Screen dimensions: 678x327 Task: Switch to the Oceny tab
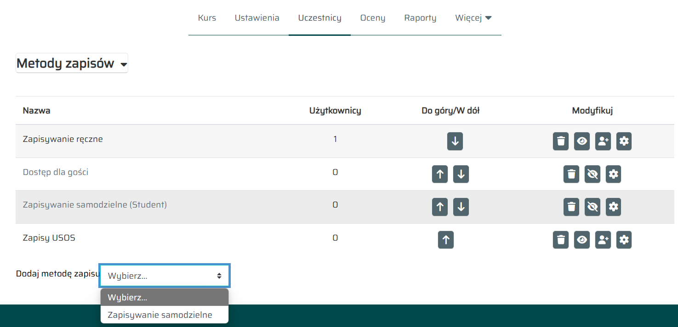373,18
